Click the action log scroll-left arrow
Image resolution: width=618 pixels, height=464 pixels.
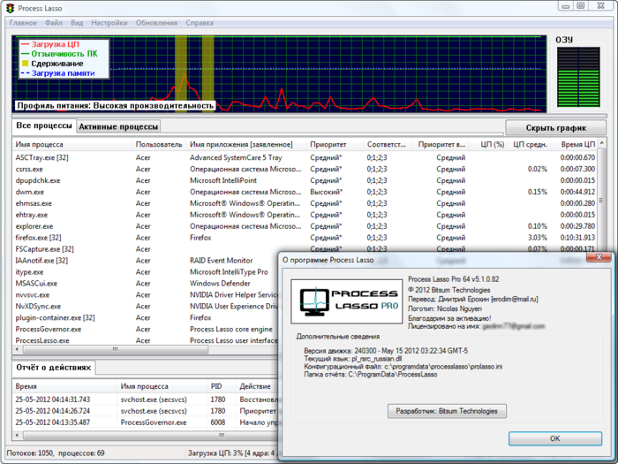click(x=17, y=435)
